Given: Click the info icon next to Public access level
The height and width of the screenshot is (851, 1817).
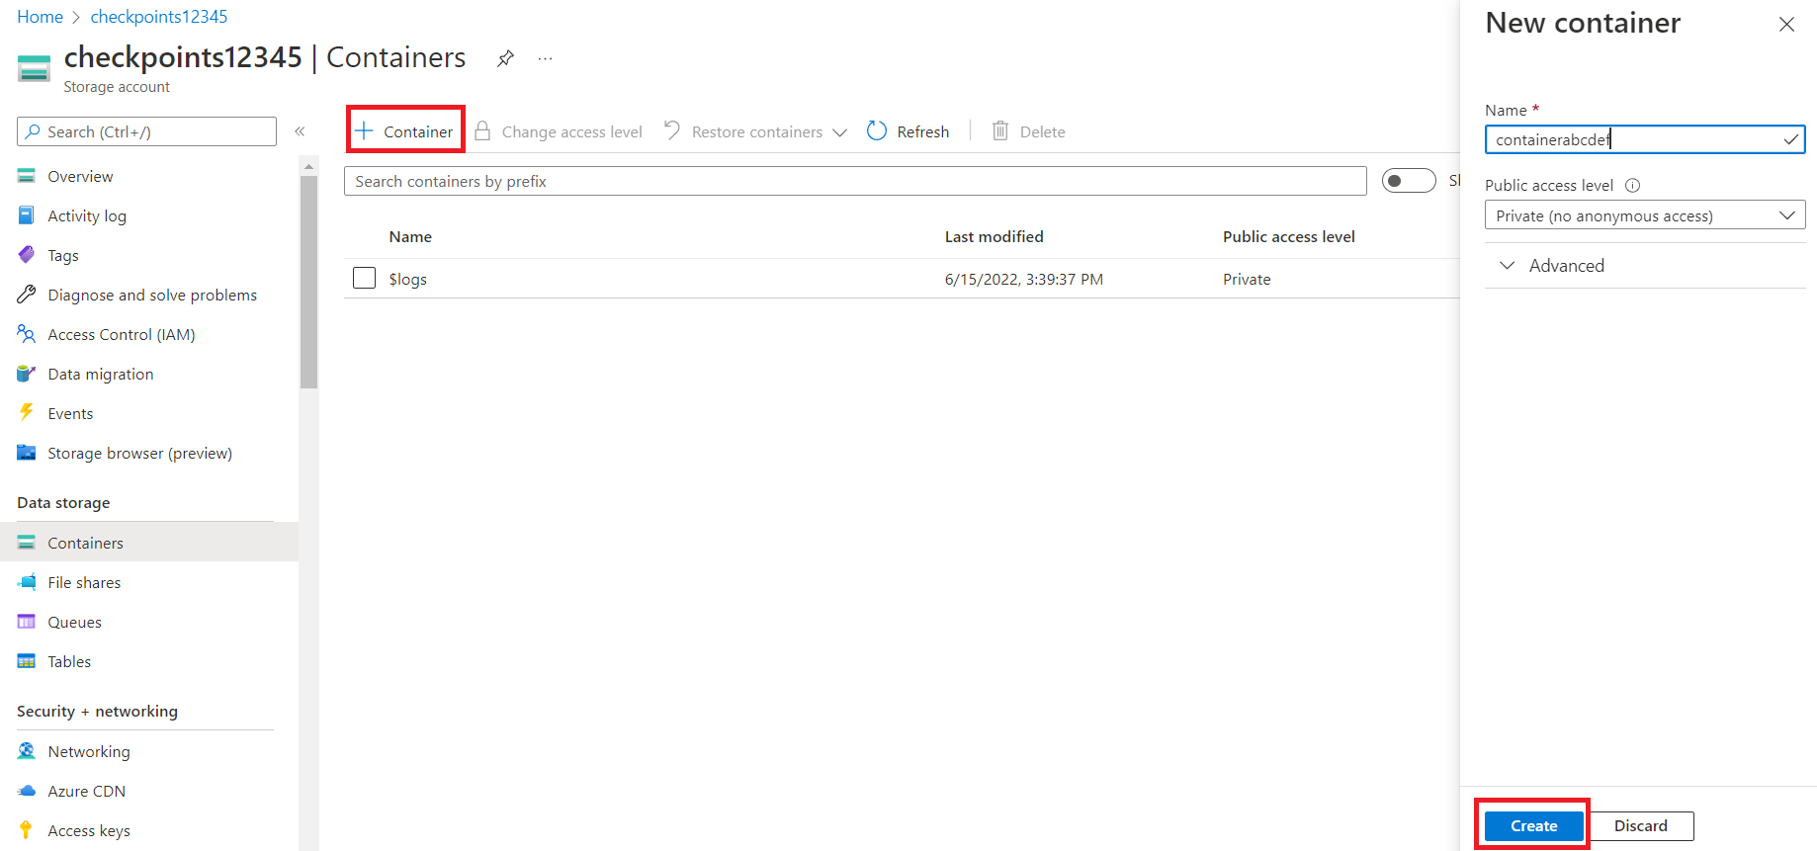Looking at the screenshot, I should click(1633, 185).
